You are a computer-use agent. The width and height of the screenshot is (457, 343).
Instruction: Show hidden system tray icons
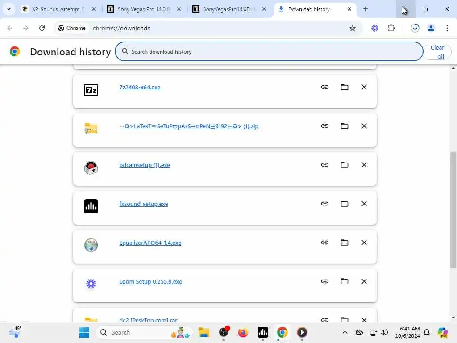click(x=345, y=332)
